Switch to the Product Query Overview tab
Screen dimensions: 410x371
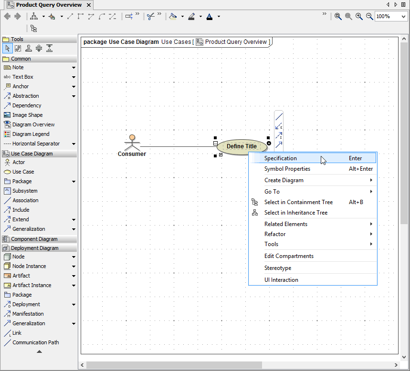(48, 5)
